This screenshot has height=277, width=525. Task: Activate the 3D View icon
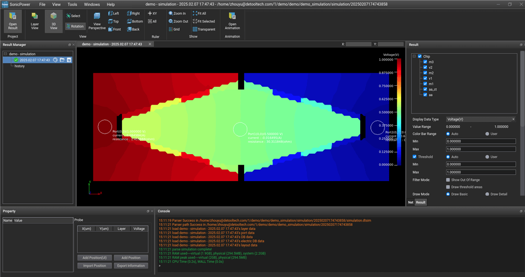point(53,21)
